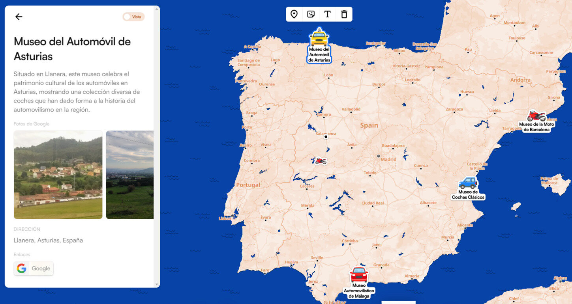Open the second landscape photo thumbnail
This screenshot has width=572, height=304.
[x=130, y=175]
